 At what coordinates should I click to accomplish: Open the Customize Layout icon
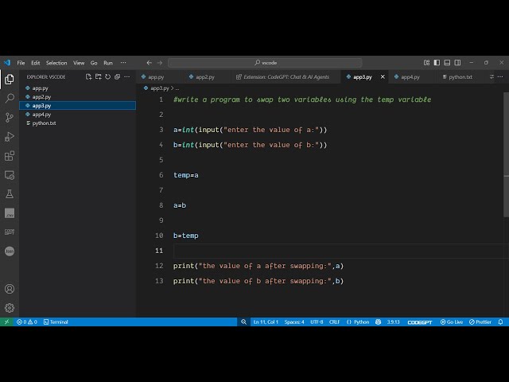(426, 63)
